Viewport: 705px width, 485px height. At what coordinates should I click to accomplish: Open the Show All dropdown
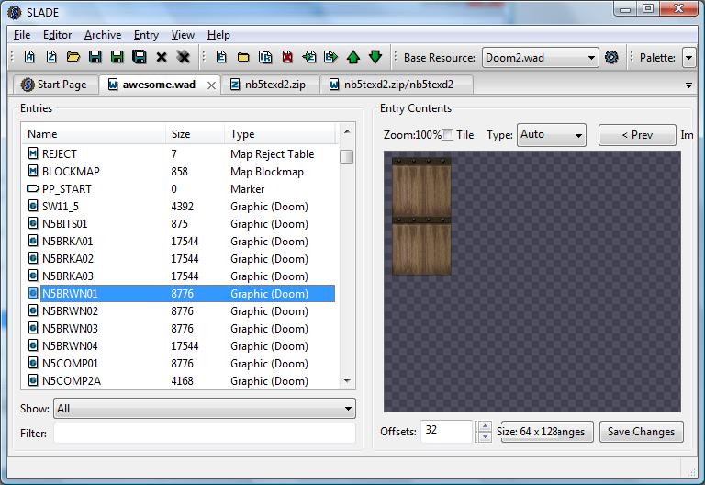pyautogui.click(x=205, y=409)
